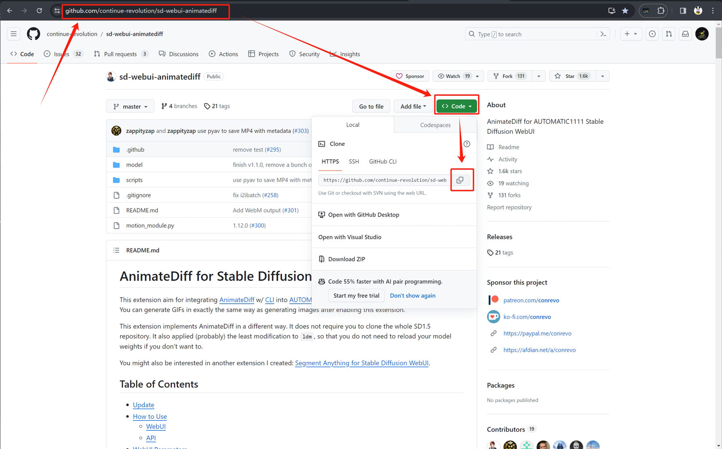Open the motion_module.py file
The height and width of the screenshot is (449, 722).
pos(150,225)
